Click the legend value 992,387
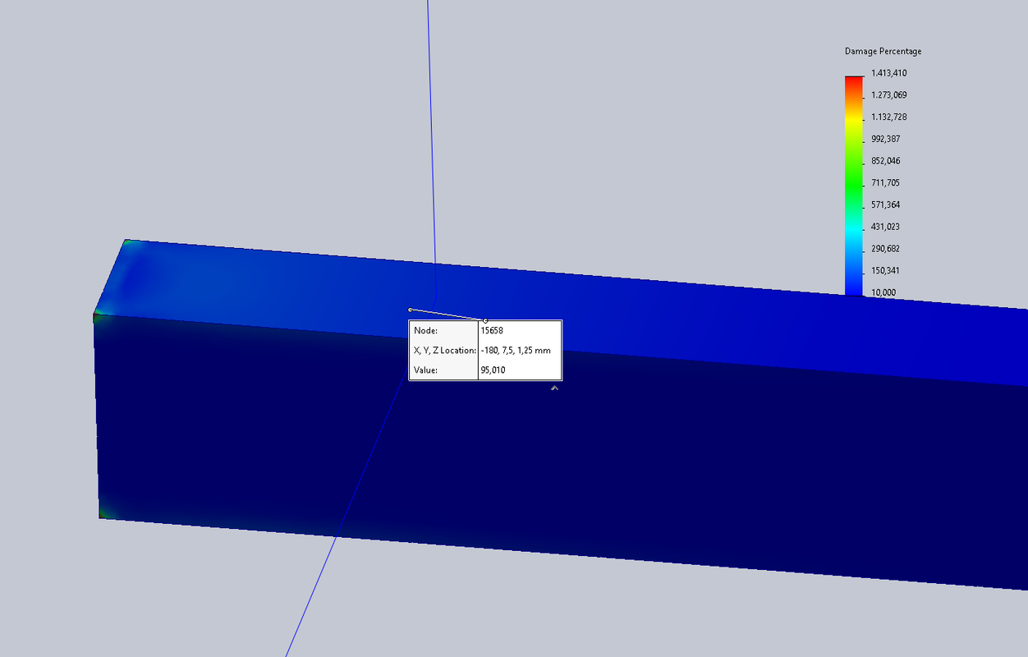This screenshot has height=657, width=1028. pos(886,139)
